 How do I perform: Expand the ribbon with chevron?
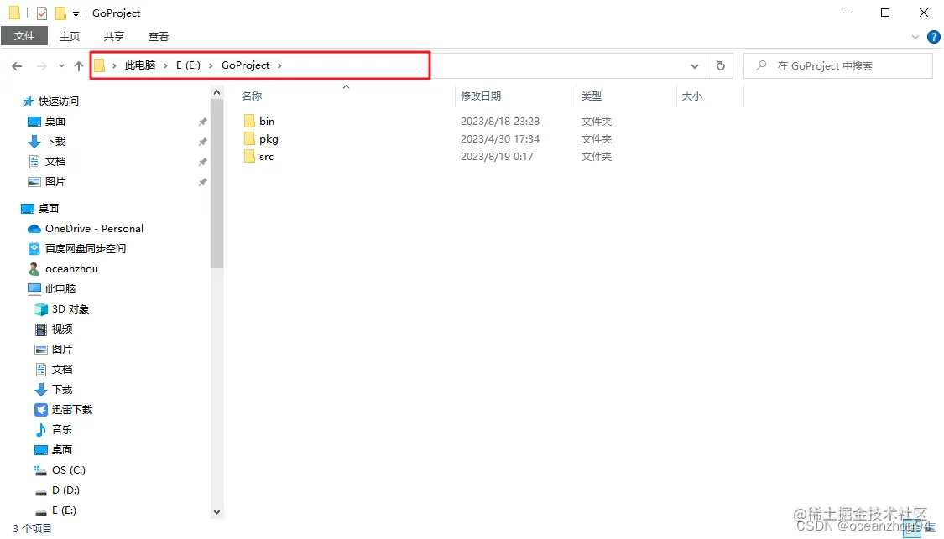915,37
